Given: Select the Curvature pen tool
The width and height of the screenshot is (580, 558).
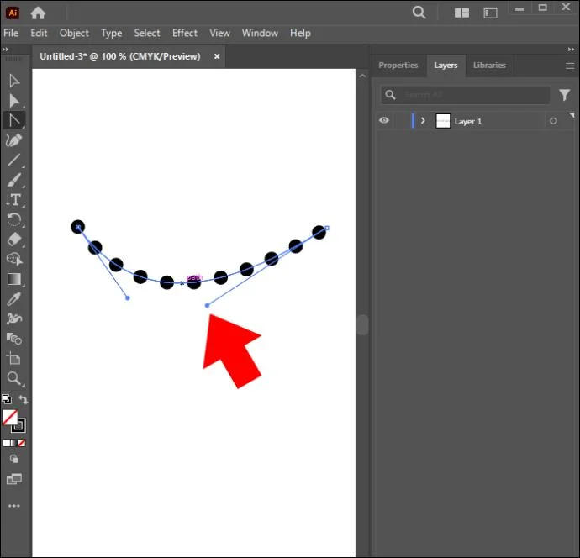Looking at the screenshot, I should tap(14, 140).
